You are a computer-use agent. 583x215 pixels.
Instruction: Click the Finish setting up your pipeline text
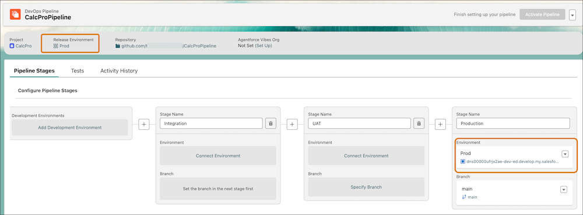click(484, 15)
